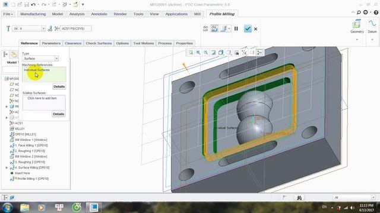The image size is (380, 213).
Task: Cancel profile milling with the X icon
Action: 255,29
